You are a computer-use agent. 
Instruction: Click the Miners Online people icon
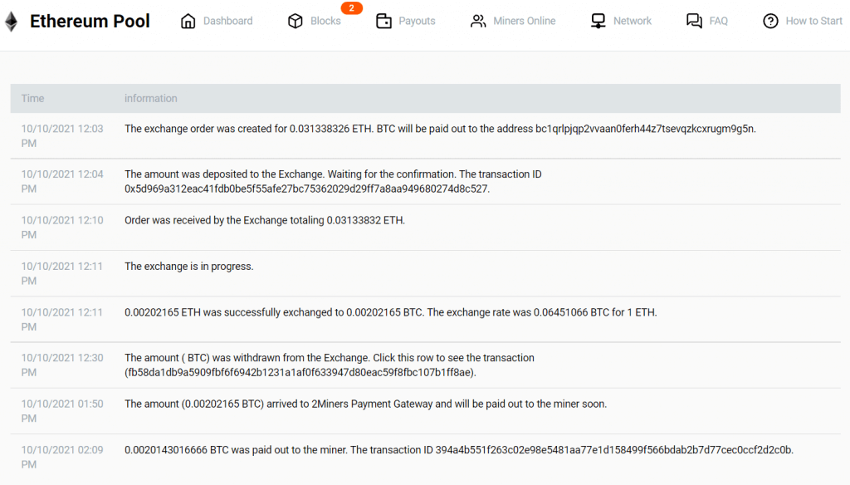coord(478,21)
